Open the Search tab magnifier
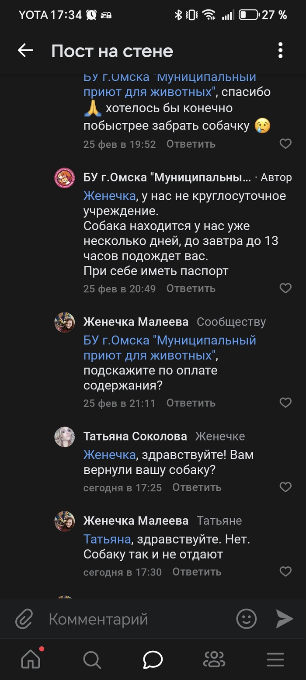 tap(92, 659)
